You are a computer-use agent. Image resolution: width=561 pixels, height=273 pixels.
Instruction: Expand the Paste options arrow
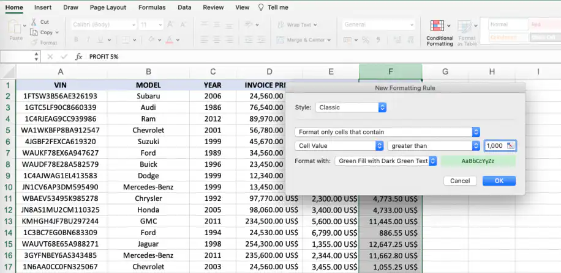pos(24,26)
